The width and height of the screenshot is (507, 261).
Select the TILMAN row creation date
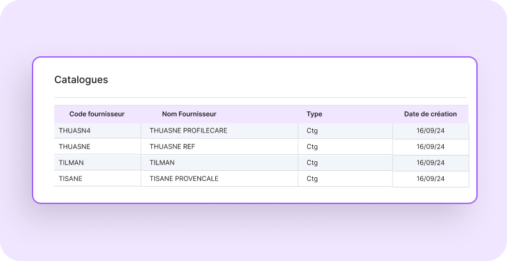click(430, 162)
